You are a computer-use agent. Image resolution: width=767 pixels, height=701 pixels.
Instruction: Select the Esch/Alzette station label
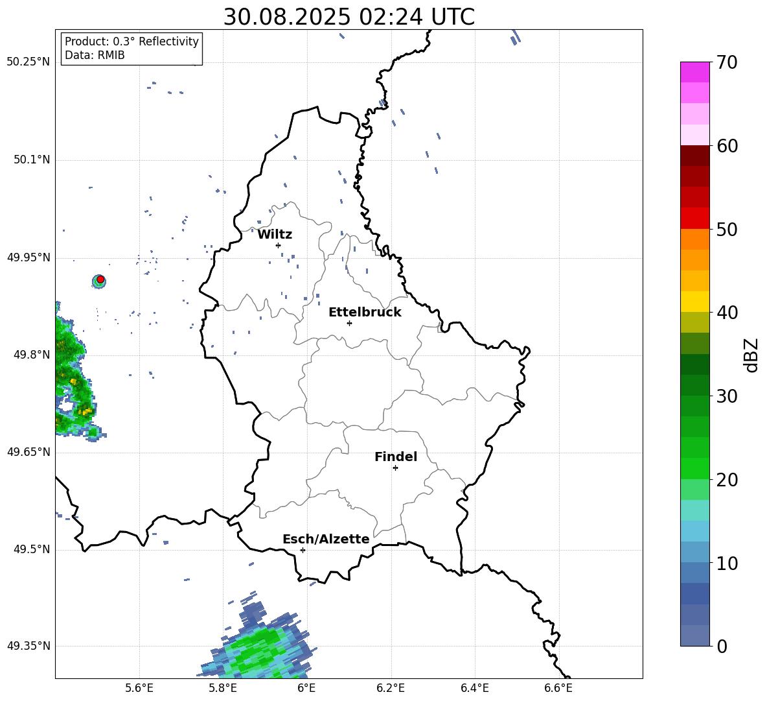(326, 539)
